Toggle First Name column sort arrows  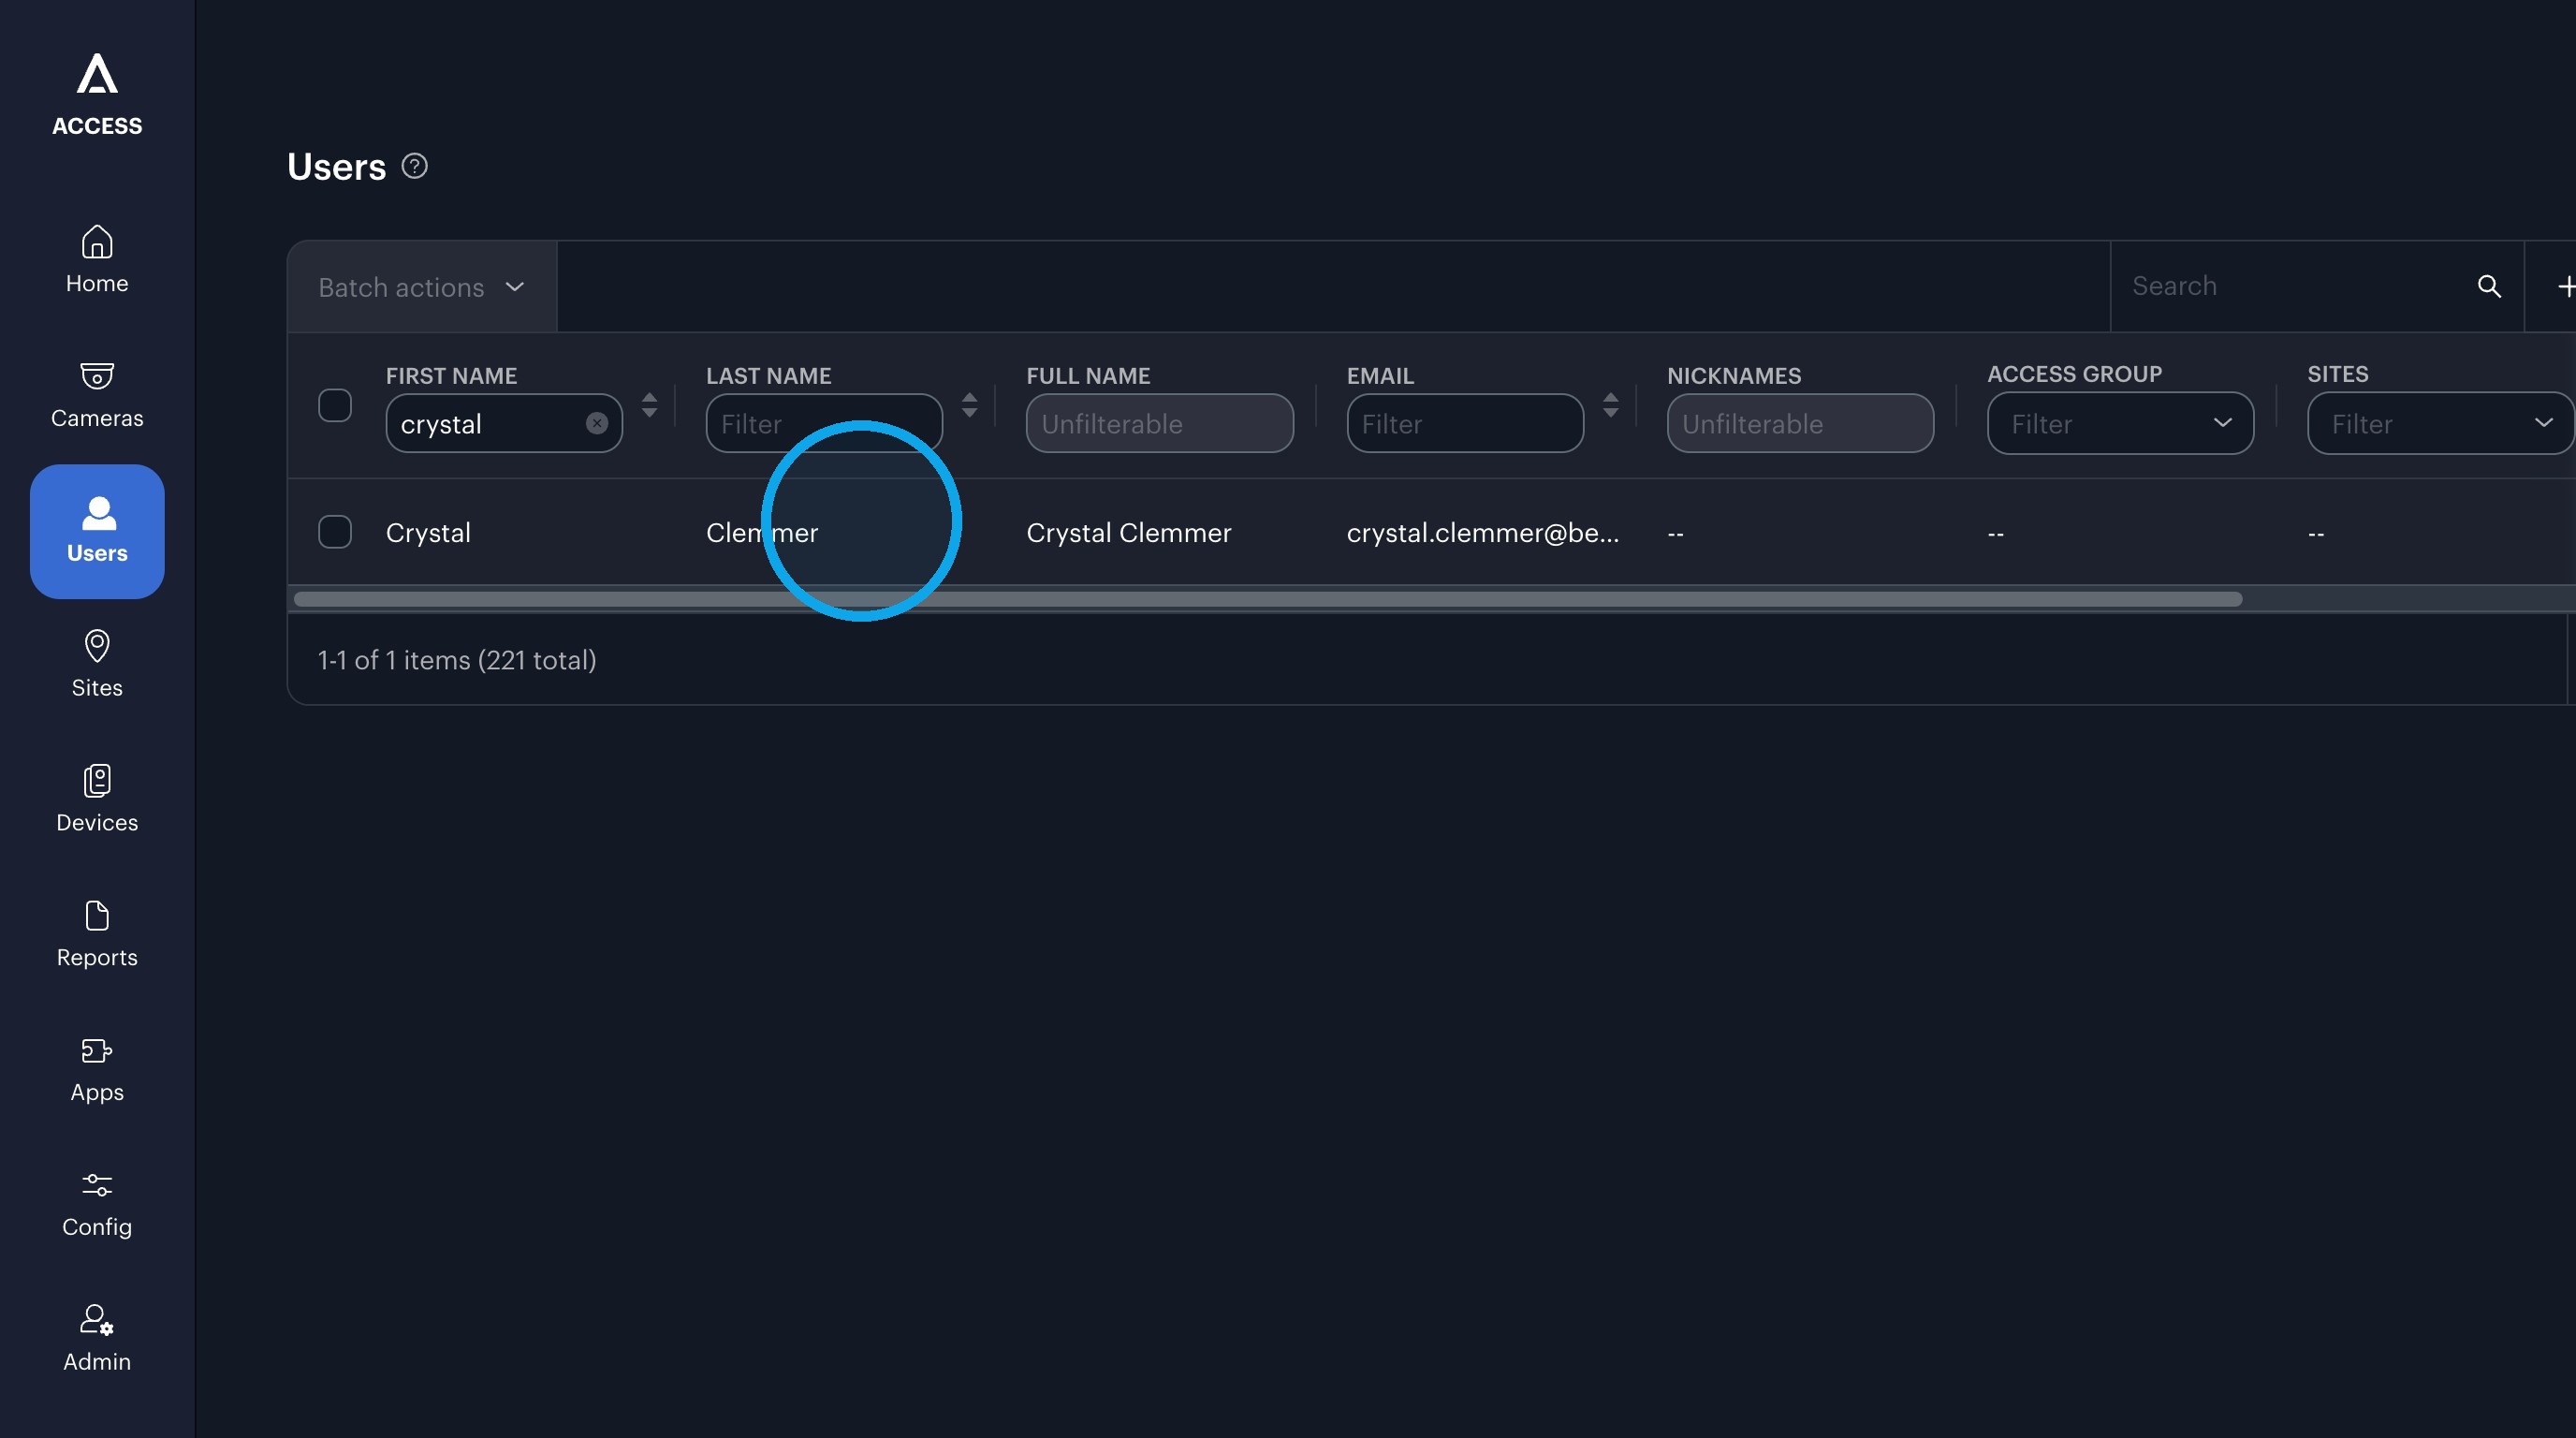(649, 405)
